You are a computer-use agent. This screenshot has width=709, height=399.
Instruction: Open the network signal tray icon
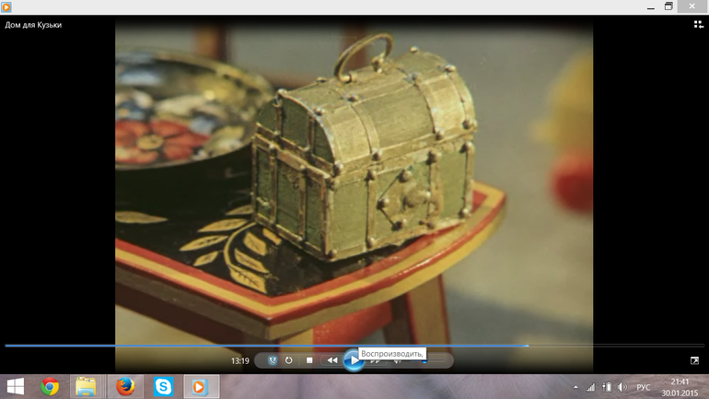tap(590, 388)
